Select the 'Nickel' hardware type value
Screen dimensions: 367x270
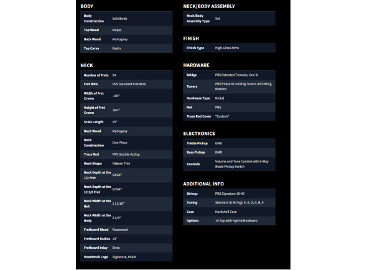point(220,98)
